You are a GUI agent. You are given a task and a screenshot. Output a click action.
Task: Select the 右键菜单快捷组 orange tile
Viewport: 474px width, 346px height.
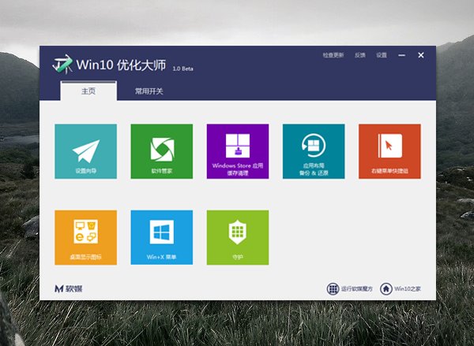[389, 151]
